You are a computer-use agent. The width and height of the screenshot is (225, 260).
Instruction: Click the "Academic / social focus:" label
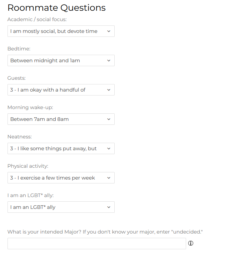point(37,19)
